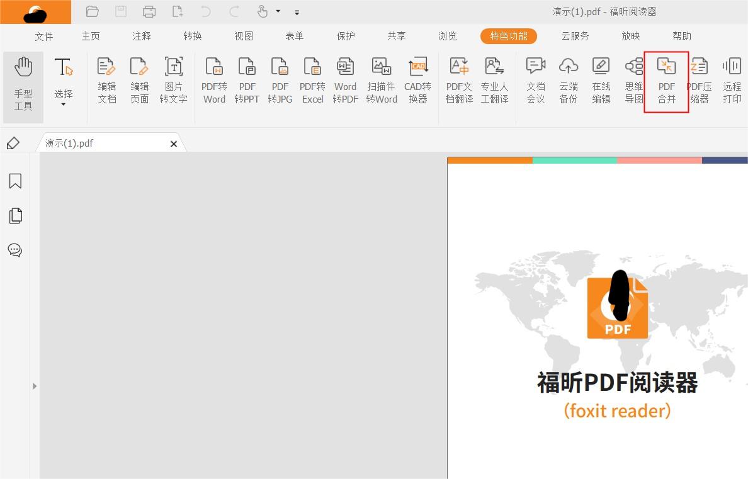The height and width of the screenshot is (479, 748).
Task: Click the 福昕PDF阅读器 title in the page
Action: click(x=617, y=383)
